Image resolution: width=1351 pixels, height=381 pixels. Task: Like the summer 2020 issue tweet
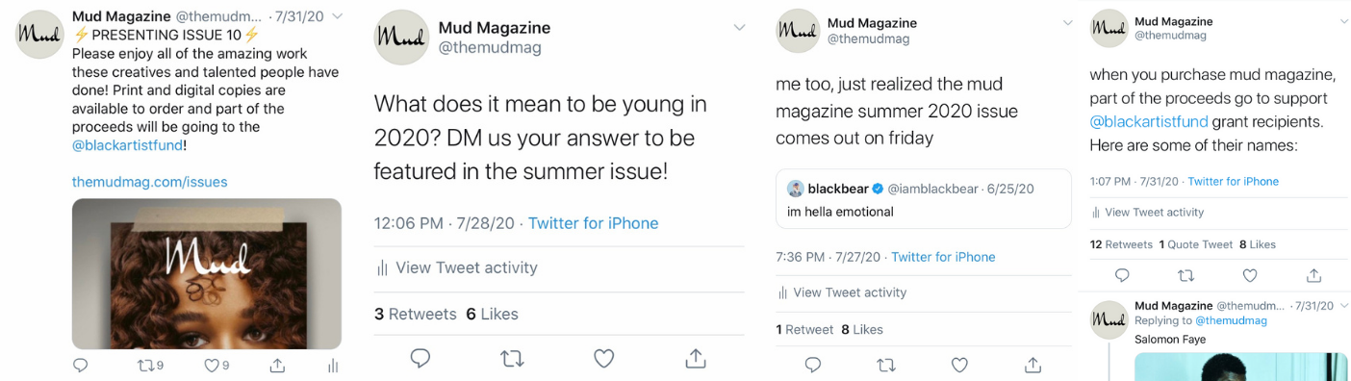pyautogui.click(x=959, y=365)
